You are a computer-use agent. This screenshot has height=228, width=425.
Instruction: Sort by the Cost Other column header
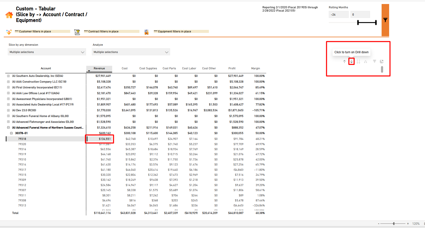point(209,68)
